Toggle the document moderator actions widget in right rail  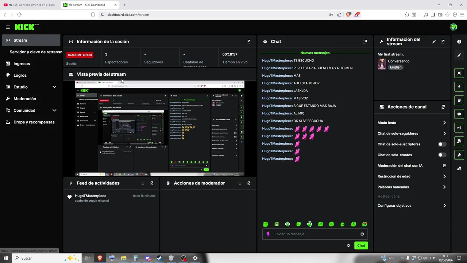point(459,100)
